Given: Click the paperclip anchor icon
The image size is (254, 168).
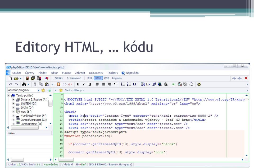Looking at the screenshot, I should tap(154, 84).
